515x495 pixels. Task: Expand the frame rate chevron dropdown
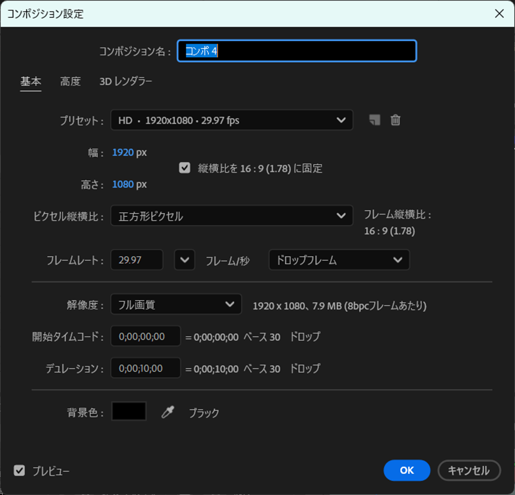(184, 260)
